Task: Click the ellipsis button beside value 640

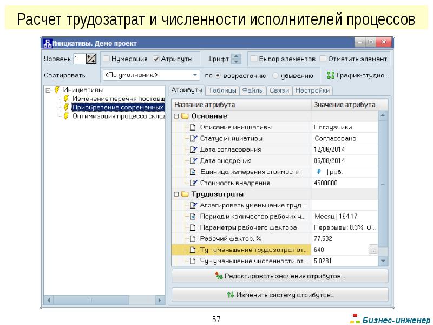Action: [x=373, y=250]
